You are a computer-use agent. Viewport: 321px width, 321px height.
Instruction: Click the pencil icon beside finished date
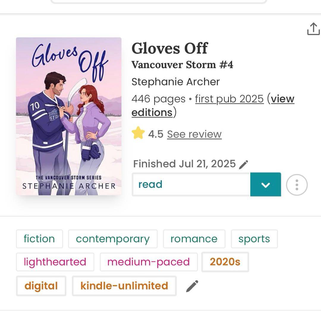coord(243,164)
